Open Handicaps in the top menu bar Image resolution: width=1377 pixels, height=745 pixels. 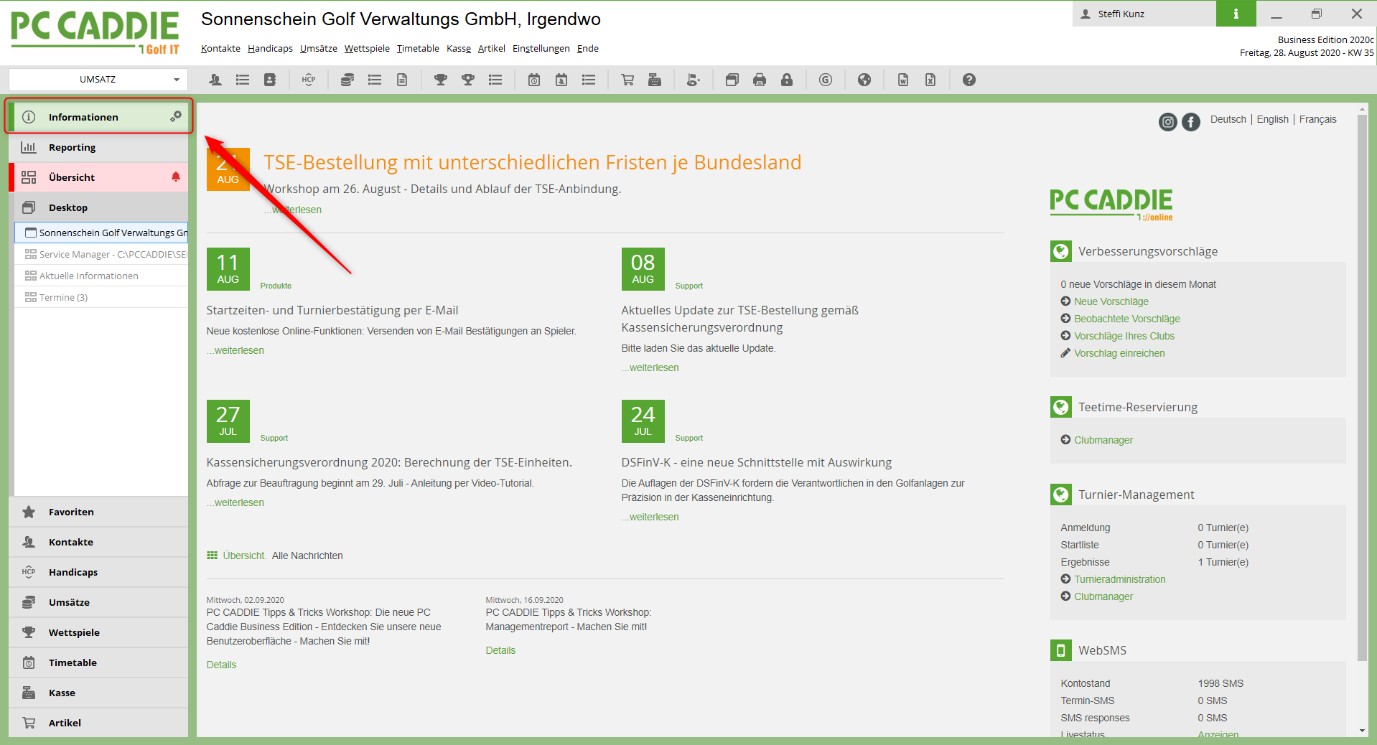click(x=270, y=49)
